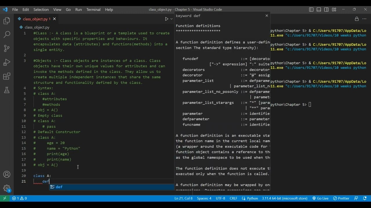Open the Extensions view
Viewport: 371px width, 208px height.
(7, 77)
